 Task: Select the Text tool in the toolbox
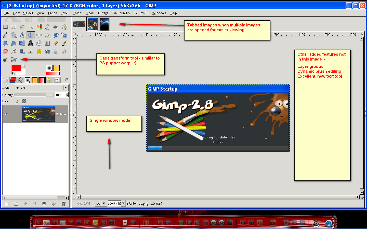tap(31, 43)
